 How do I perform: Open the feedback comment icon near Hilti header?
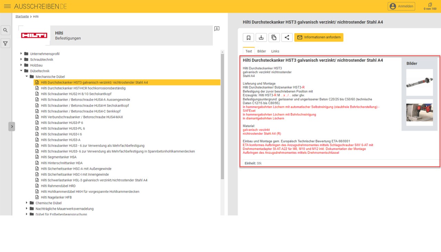[x=217, y=29]
